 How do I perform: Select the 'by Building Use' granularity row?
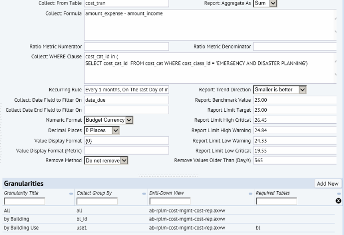21,228
